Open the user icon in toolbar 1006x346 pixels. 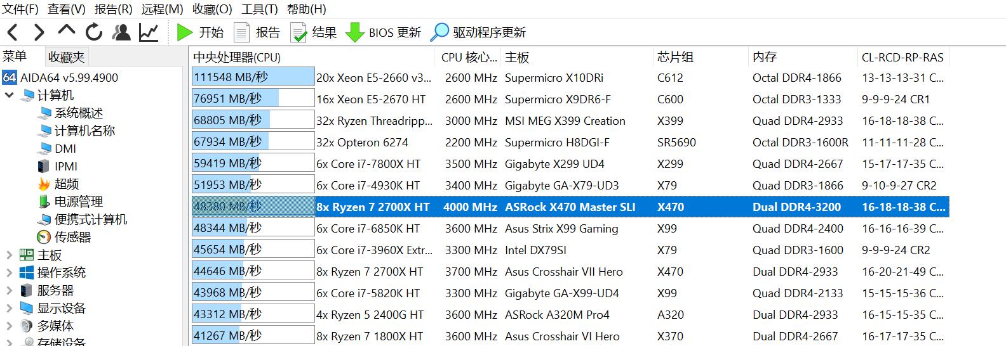[x=121, y=32]
